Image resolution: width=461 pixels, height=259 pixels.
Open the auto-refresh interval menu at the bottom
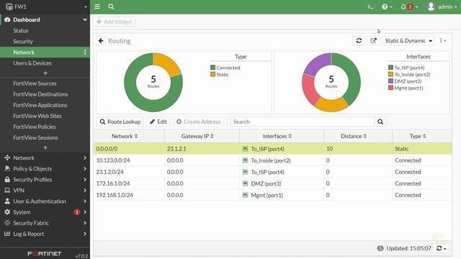pyautogui.click(x=442, y=248)
